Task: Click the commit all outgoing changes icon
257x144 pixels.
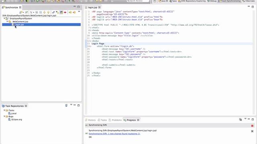Action: click(x=74, y=12)
